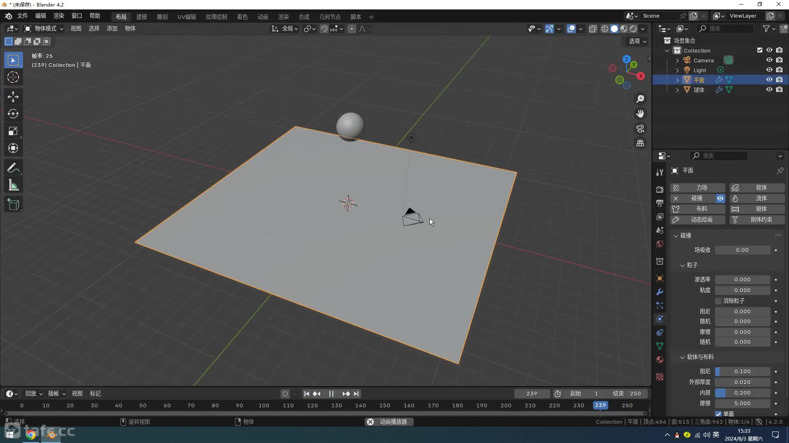The width and height of the screenshot is (789, 443).
Task: Click the zoom magnifier in viewport
Action: [640, 99]
